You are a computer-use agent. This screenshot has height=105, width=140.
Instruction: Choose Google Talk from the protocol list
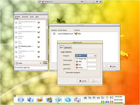(x=81, y=58)
